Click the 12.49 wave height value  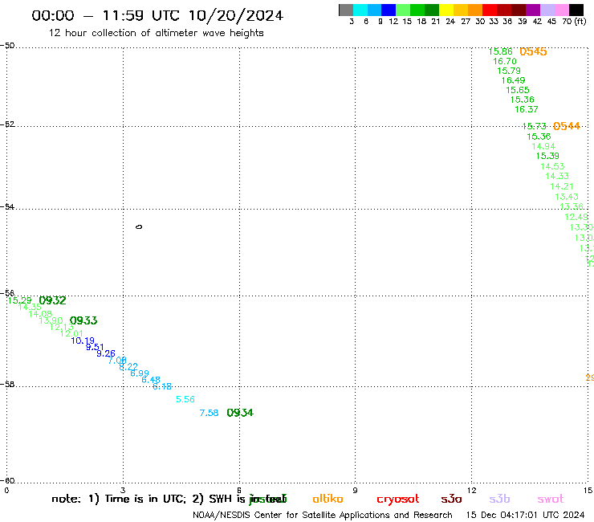(576, 217)
